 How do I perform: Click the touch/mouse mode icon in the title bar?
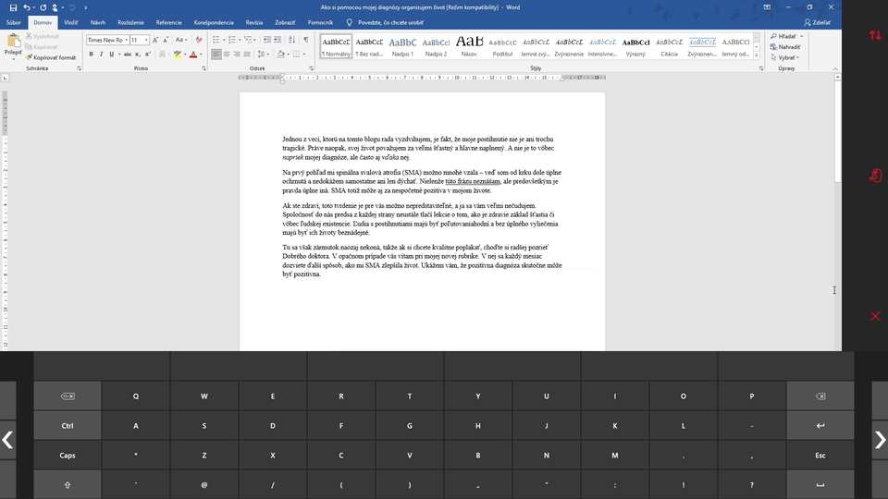55,7
